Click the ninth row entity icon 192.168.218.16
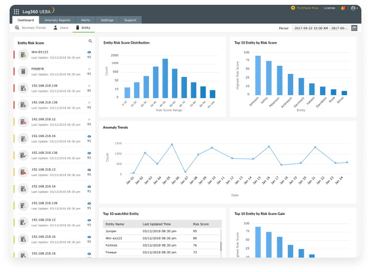371x272 pixels. 23,189
